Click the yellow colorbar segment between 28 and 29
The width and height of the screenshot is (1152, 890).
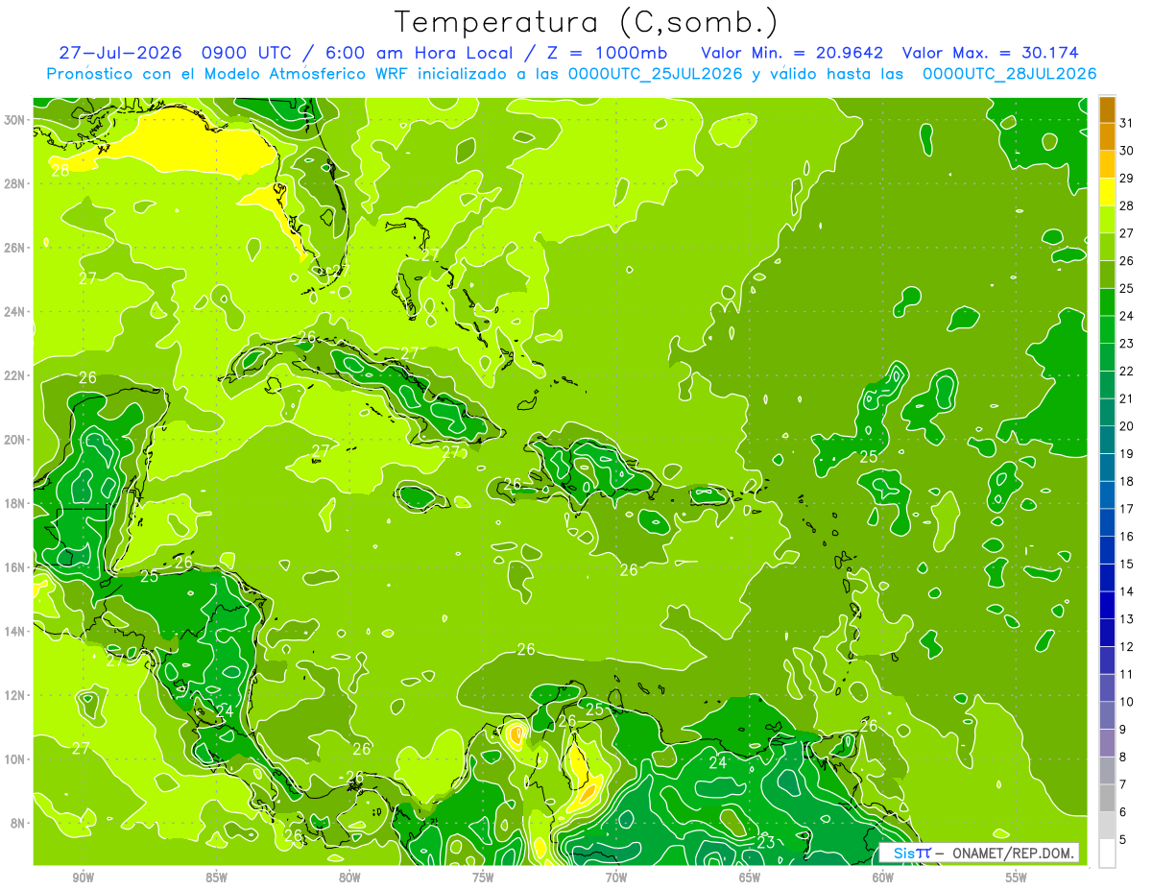point(1108,191)
